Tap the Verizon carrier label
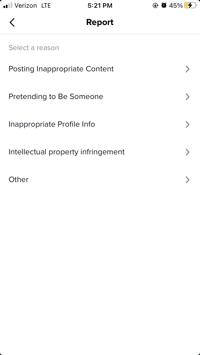 pos(26,6)
